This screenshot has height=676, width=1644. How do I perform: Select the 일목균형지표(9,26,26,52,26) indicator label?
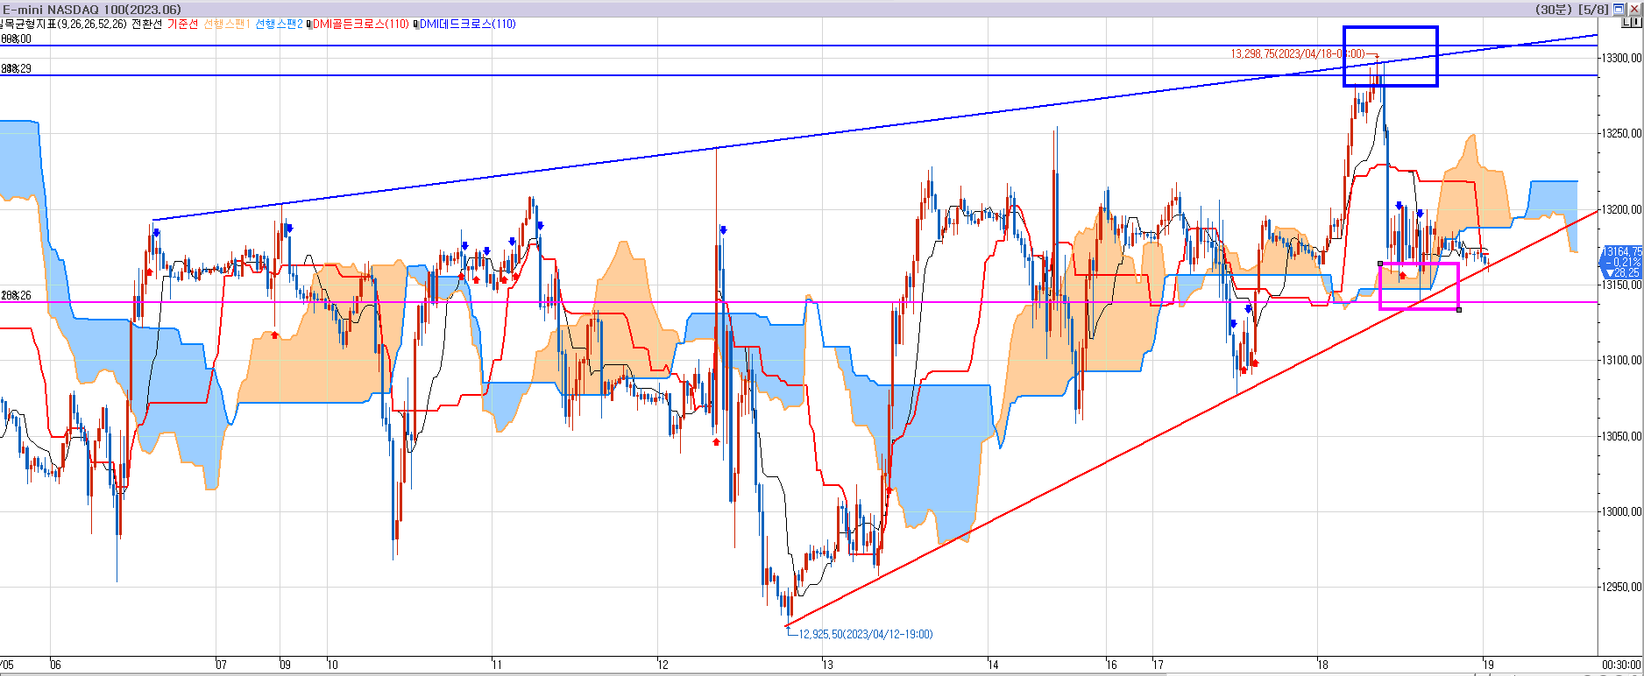[63, 24]
